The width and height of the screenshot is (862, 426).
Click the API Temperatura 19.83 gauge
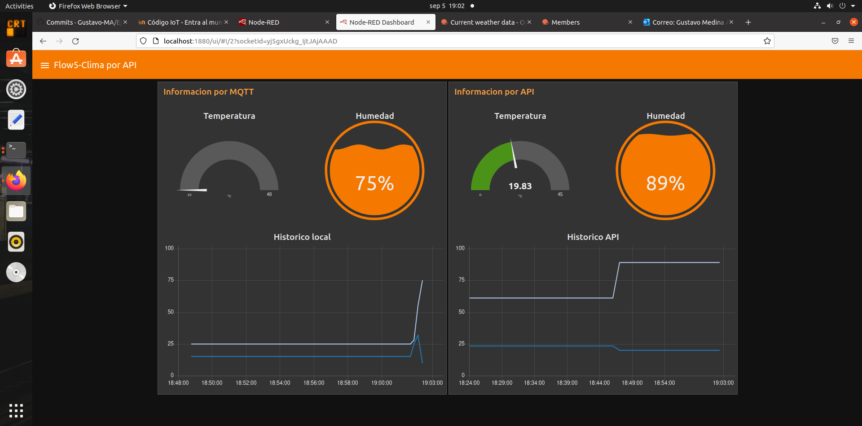[x=520, y=168]
